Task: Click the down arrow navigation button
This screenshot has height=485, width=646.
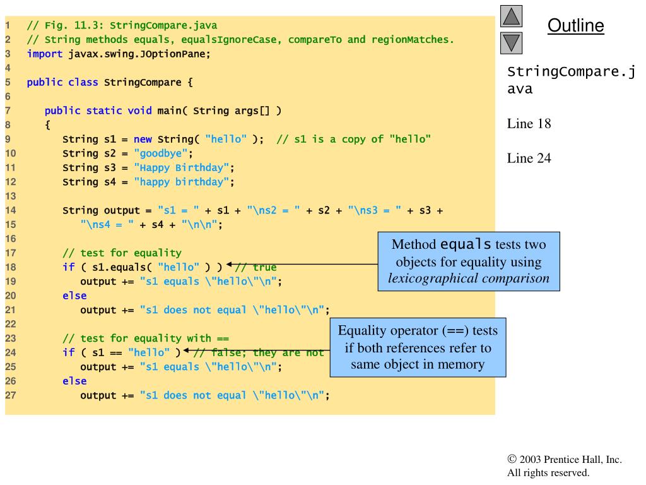Action: coord(511,44)
